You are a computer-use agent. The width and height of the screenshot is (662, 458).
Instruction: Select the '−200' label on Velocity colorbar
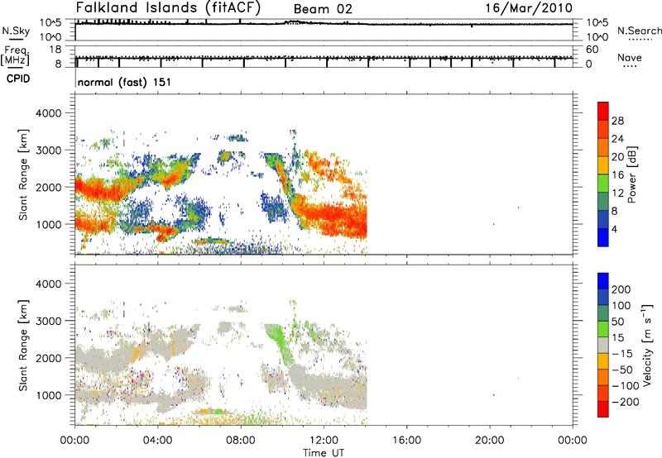coord(626,402)
